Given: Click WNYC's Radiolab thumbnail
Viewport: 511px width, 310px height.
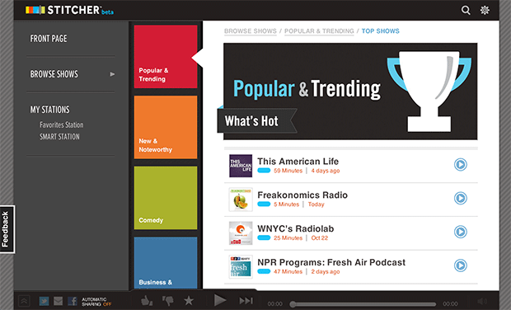Looking at the screenshot, I should [241, 233].
